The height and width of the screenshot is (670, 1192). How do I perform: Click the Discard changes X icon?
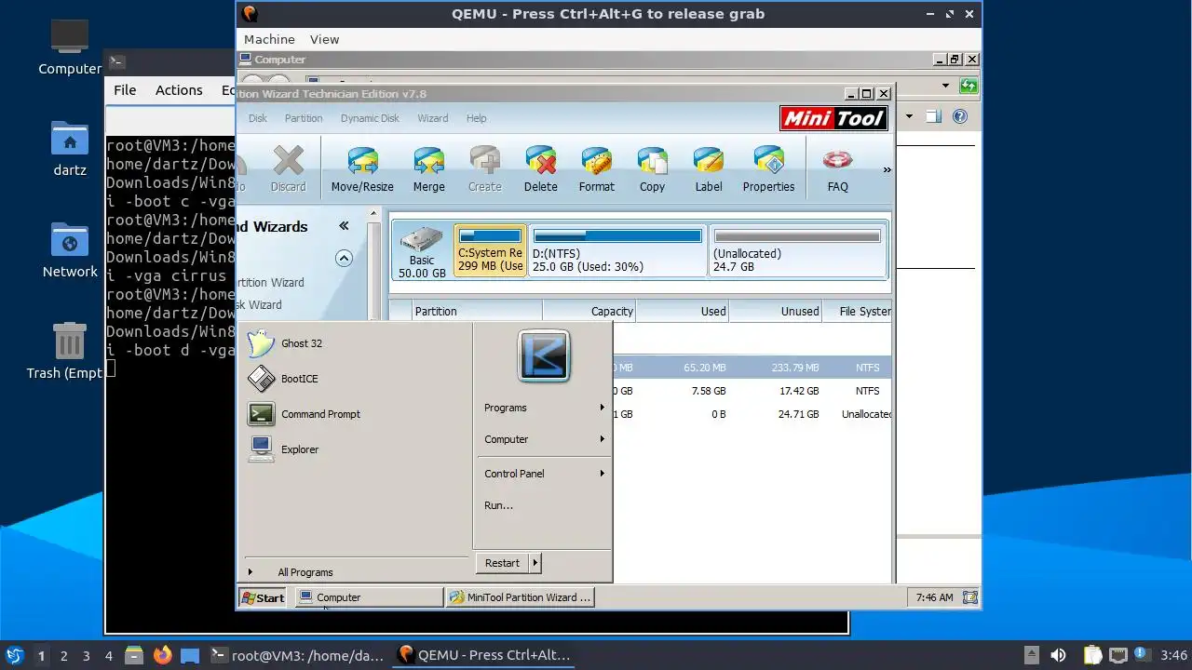point(288,160)
